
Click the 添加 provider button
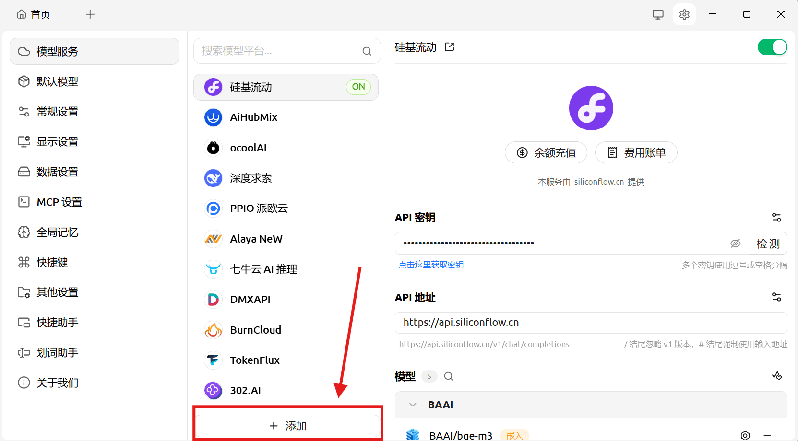pos(287,426)
